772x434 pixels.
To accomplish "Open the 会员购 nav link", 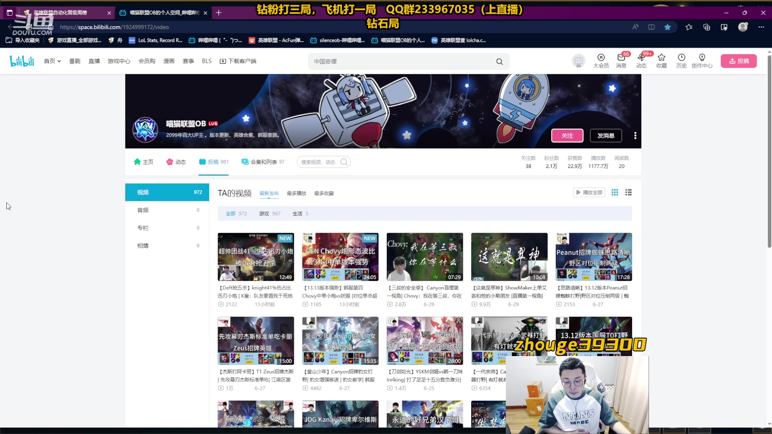I will click(x=147, y=61).
